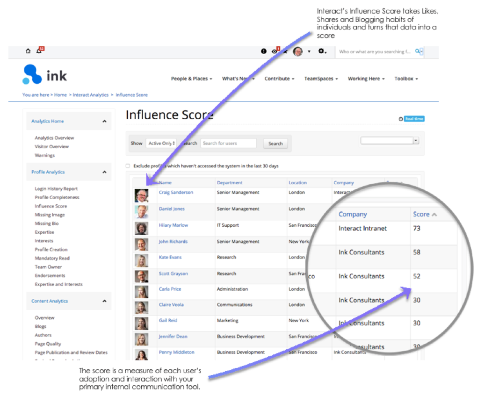Click the search magnifier icon
The image size is (477, 396).
coord(418,51)
